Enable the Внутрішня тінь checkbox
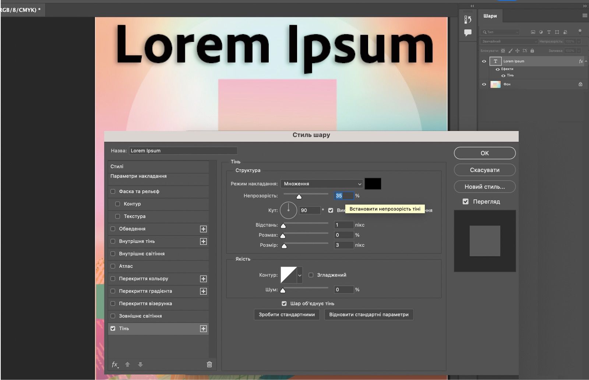 [x=113, y=241]
